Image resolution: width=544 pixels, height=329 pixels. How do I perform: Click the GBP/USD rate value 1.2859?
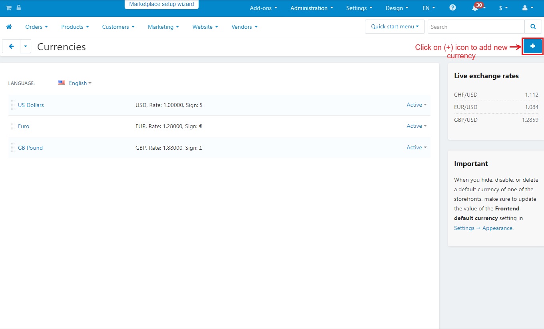530,120
